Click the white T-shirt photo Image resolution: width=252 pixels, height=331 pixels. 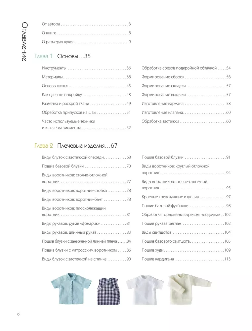point(145,290)
